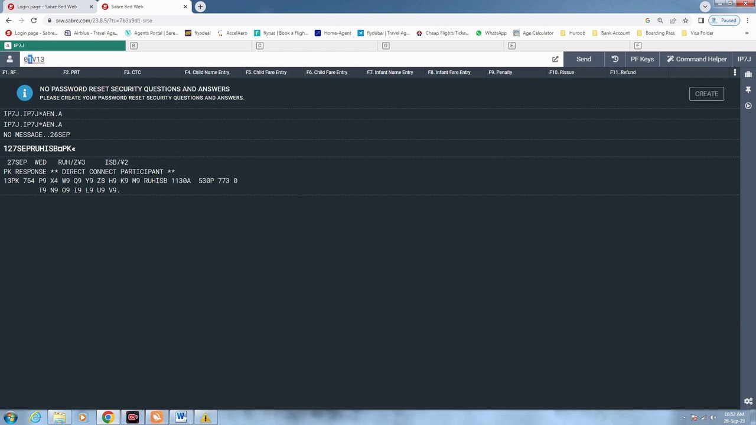Open Microsoft Word from the taskbar
The image size is (756, 425).
(181, 417)
